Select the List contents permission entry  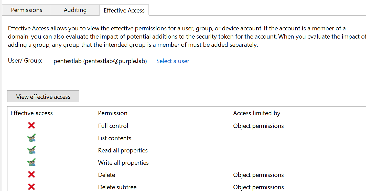tap(115, 138)
